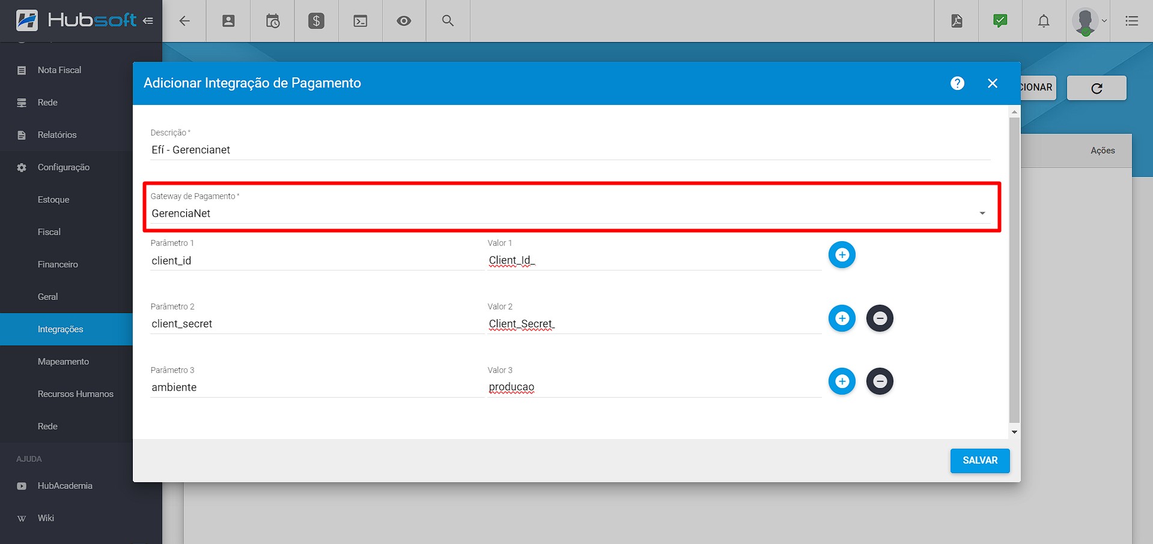Open Wiki in the sidebar
1153x544 pixels.
pyautogui.click(x=66, y=518)
